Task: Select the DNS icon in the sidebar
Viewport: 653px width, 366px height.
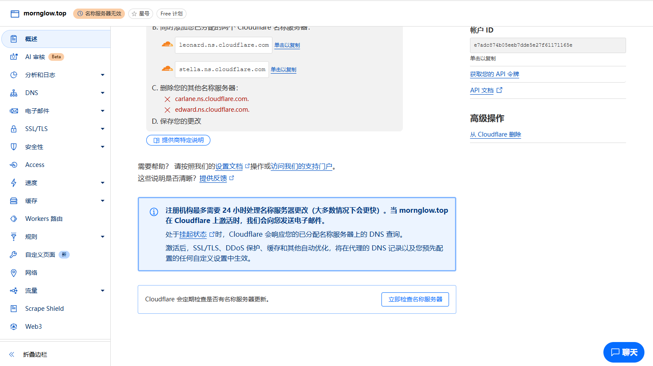Action: tap(15, 92)
